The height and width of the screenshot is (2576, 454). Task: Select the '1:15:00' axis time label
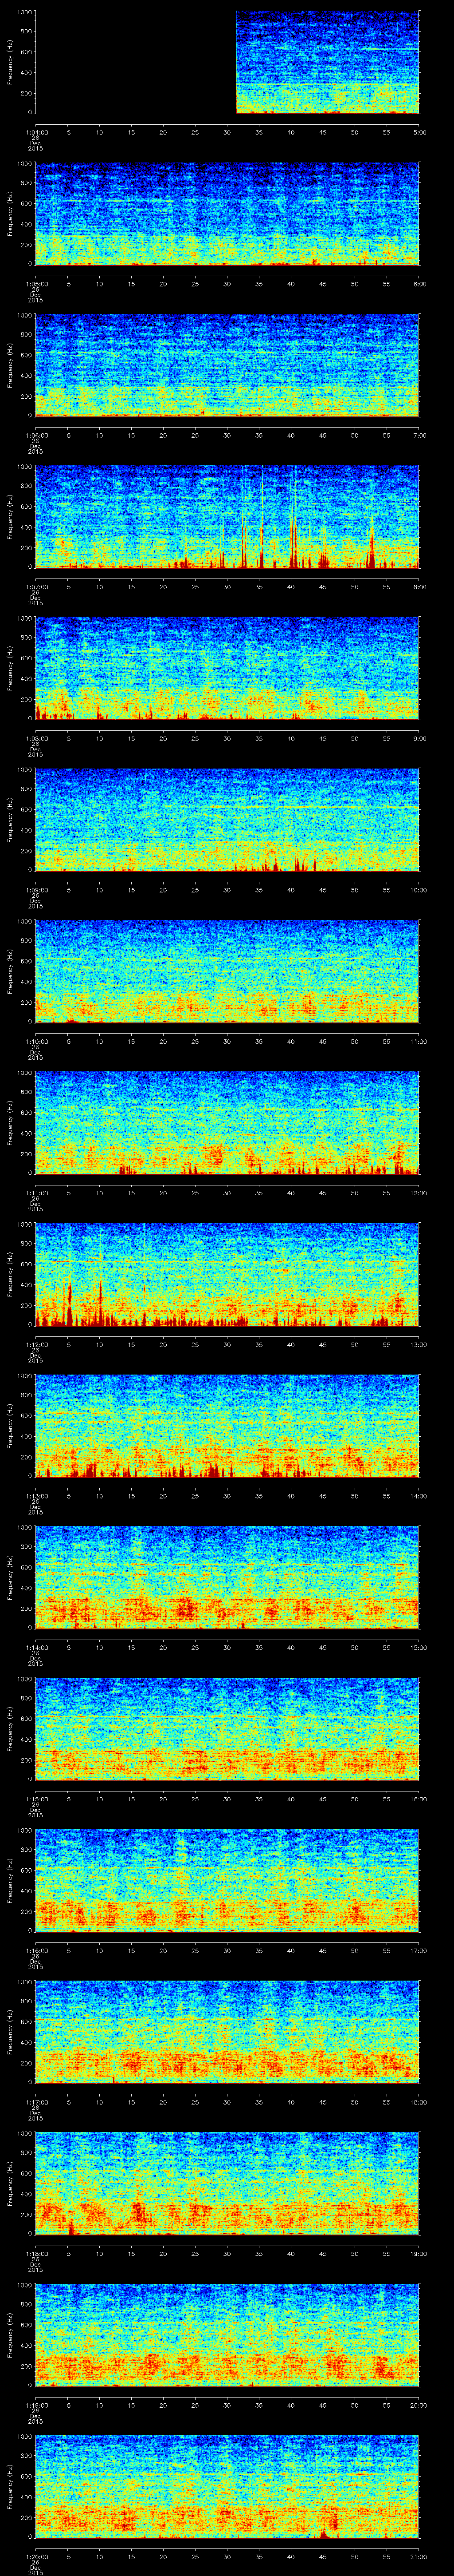tap(36, 1798)
